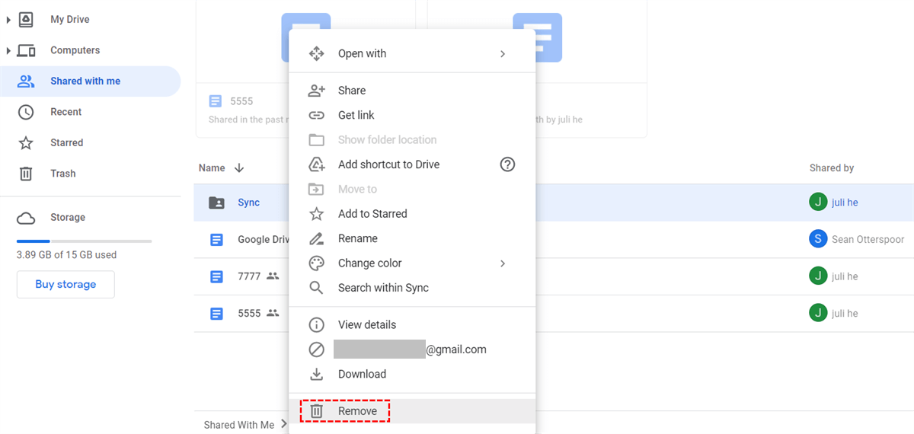Select Add to Starred menu entry
The width and height of the screenshot is (914, 434).
[x=372, y=214]
